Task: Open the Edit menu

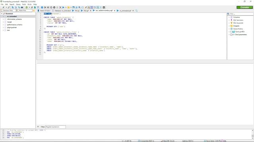Action: 6,4
